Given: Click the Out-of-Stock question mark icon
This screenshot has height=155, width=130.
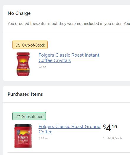Looking at the screenshot, I should (18, 45).
